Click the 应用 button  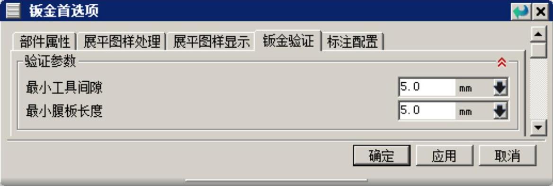coord(444,155)
